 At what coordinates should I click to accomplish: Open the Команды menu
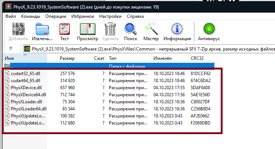tap(30, 16)
